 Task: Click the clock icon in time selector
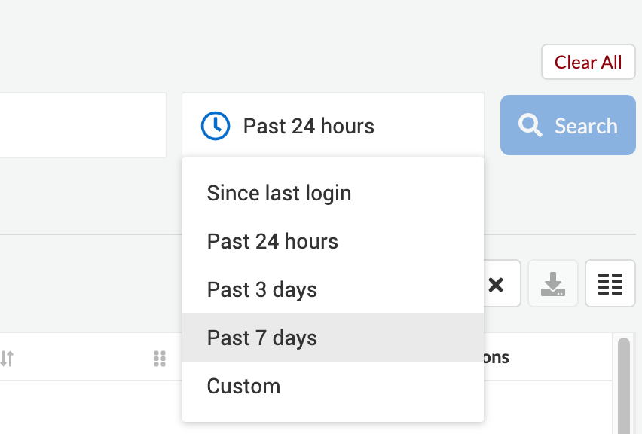click(x=216, y=126)
